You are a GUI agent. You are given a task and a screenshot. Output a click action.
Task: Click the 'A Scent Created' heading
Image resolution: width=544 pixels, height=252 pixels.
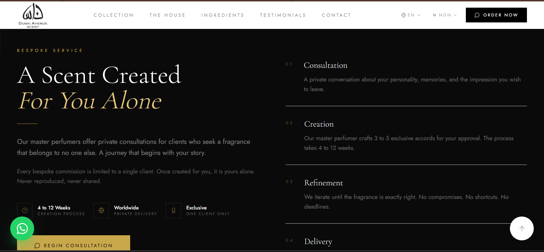[99, 75]
